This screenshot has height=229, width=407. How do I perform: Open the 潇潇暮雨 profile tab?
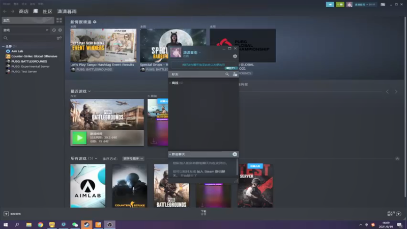pos(67,11)
